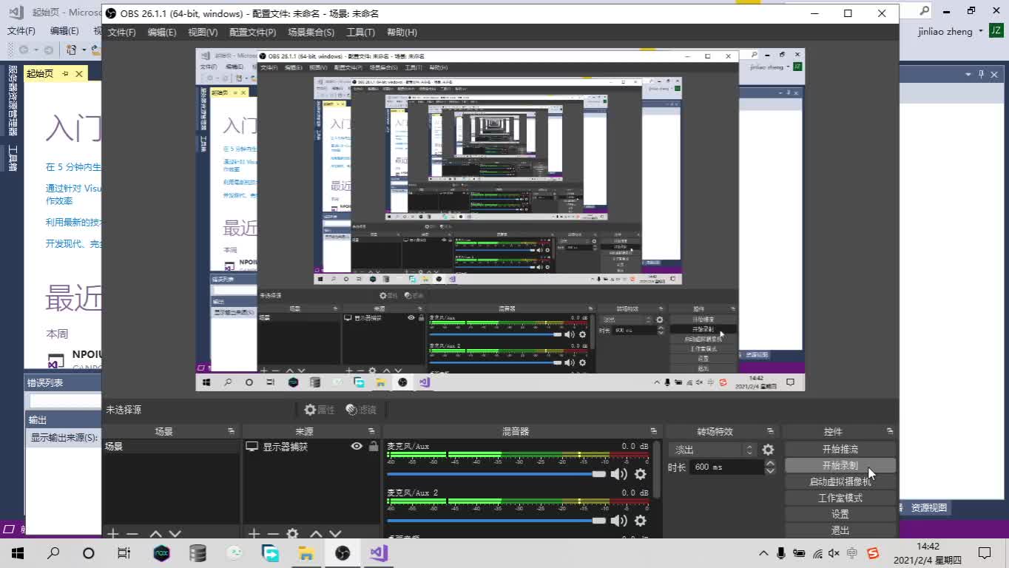Remove selected source with minus icon
Viewport: 1009px width, 568px height.
[x=273, y=534]
